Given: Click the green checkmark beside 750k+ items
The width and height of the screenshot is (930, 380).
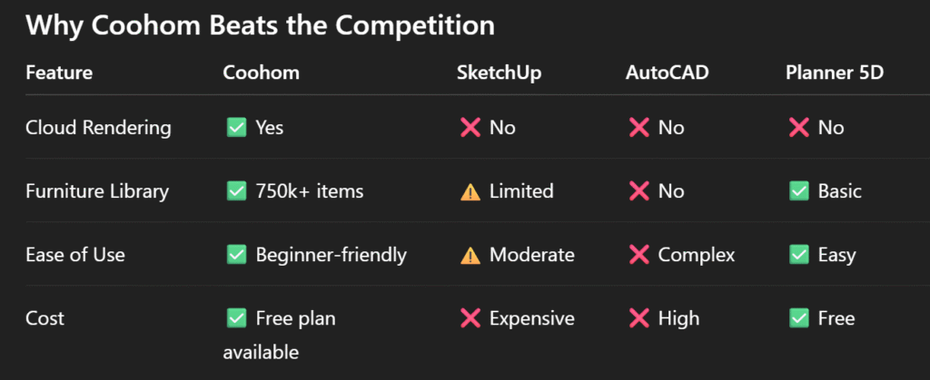Looking at the screenshot, I should (x=237, y=191).
